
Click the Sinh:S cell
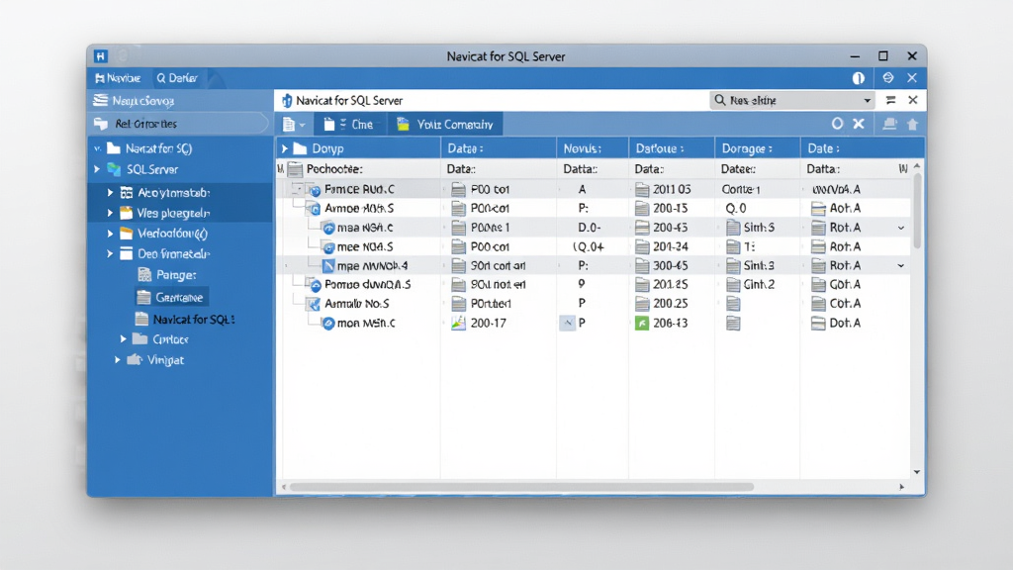tap(759, 228)
